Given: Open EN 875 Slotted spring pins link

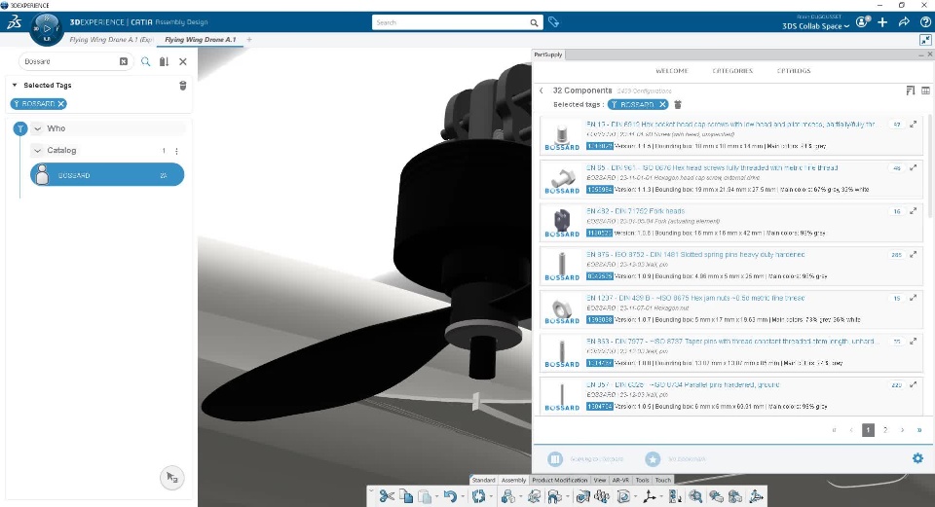Looking at the screenshot, I should pyautogui.click(x=695, y=254).
